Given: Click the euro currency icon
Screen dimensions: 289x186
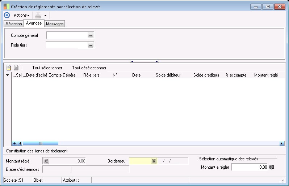Looking at the screenshot, I should (46, 161).
